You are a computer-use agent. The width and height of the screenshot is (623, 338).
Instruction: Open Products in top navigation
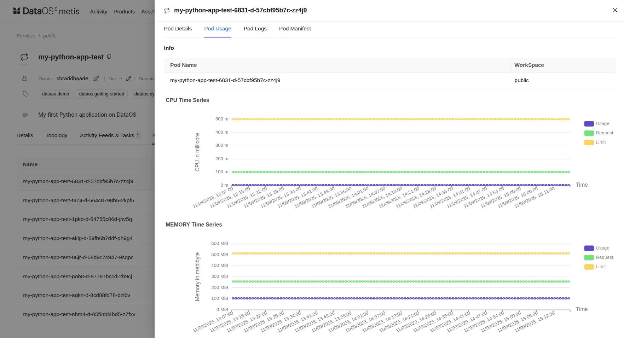124,12
